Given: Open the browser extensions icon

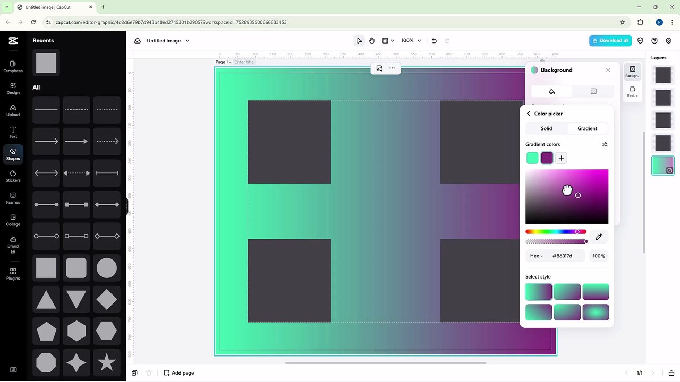Looking at the screenshot, I should click(x=640, y=22).
